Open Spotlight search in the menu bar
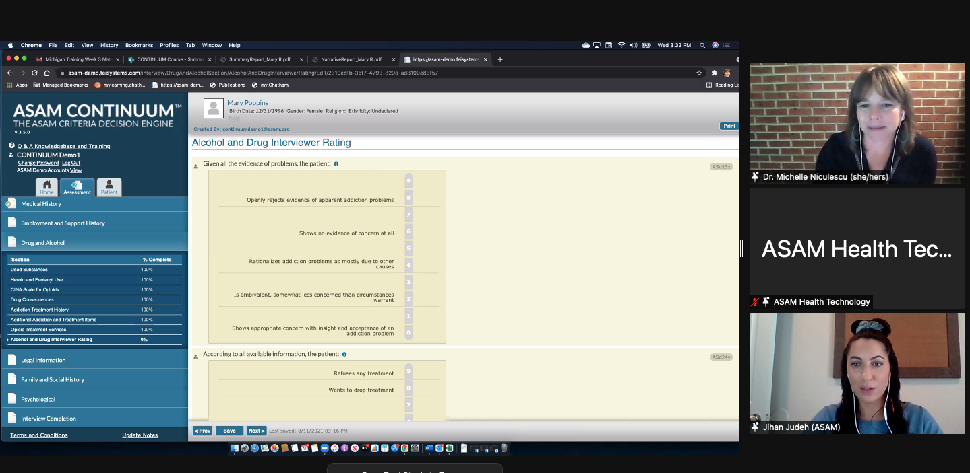 coord(702,45)
